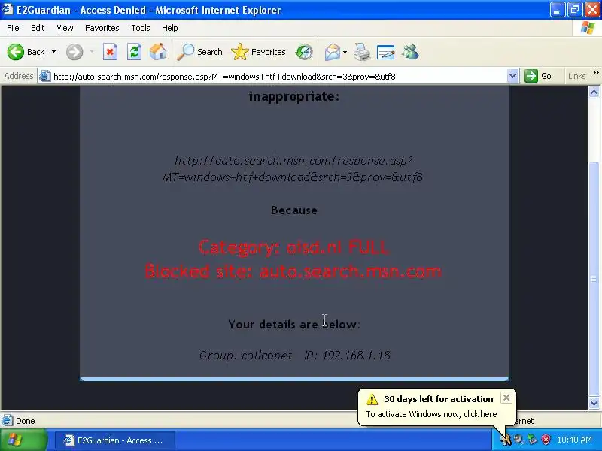Click into the Address bar URL field
Screen dimensions: 602x451
pyautogui.click(x=278, y=77)
